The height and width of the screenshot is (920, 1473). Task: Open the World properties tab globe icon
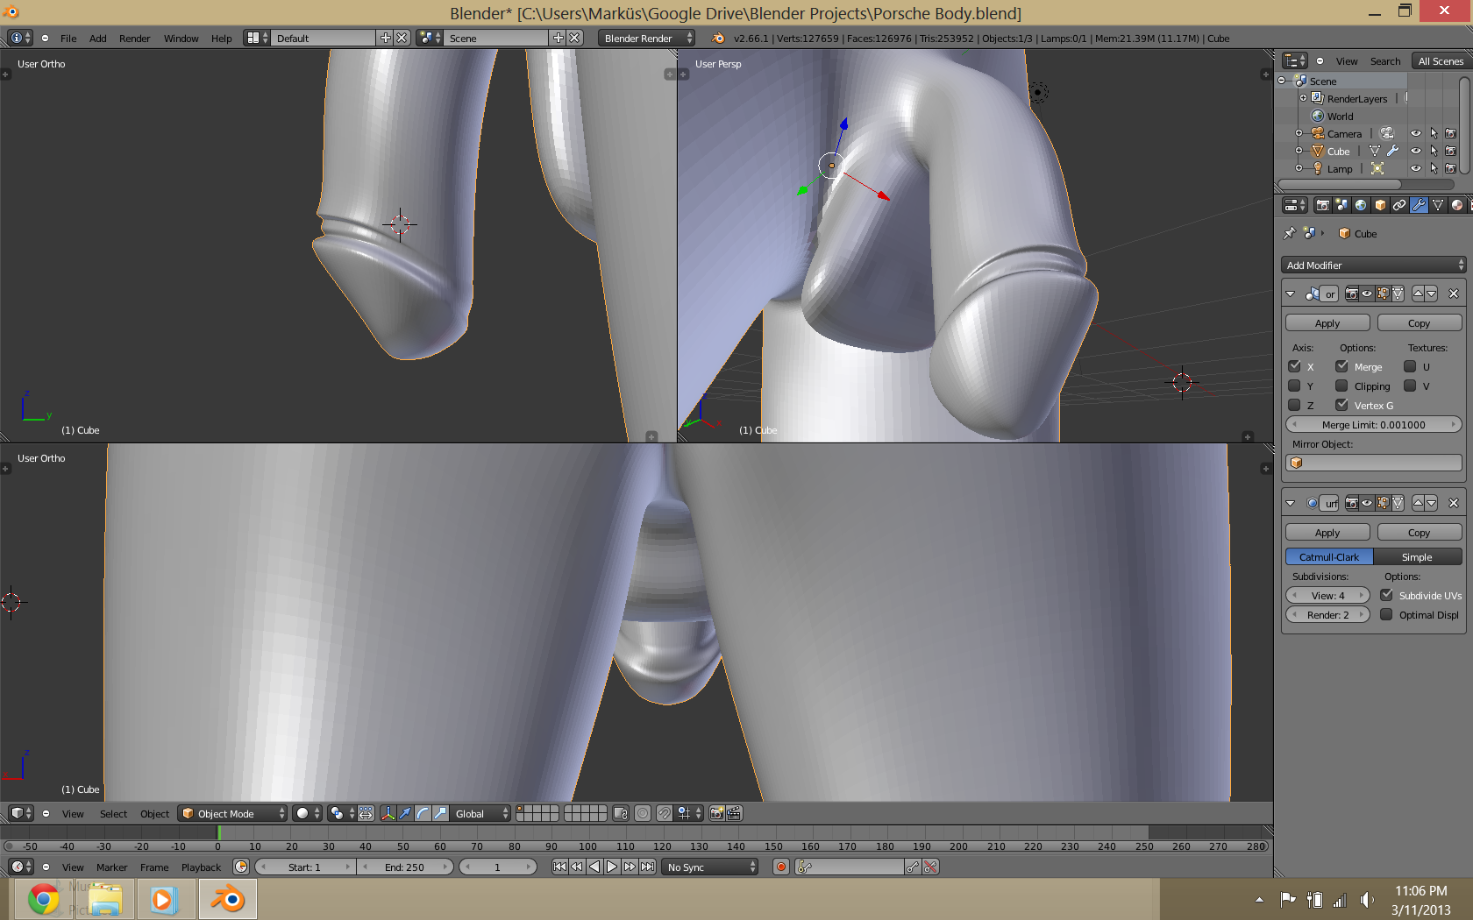[1361, 205]
